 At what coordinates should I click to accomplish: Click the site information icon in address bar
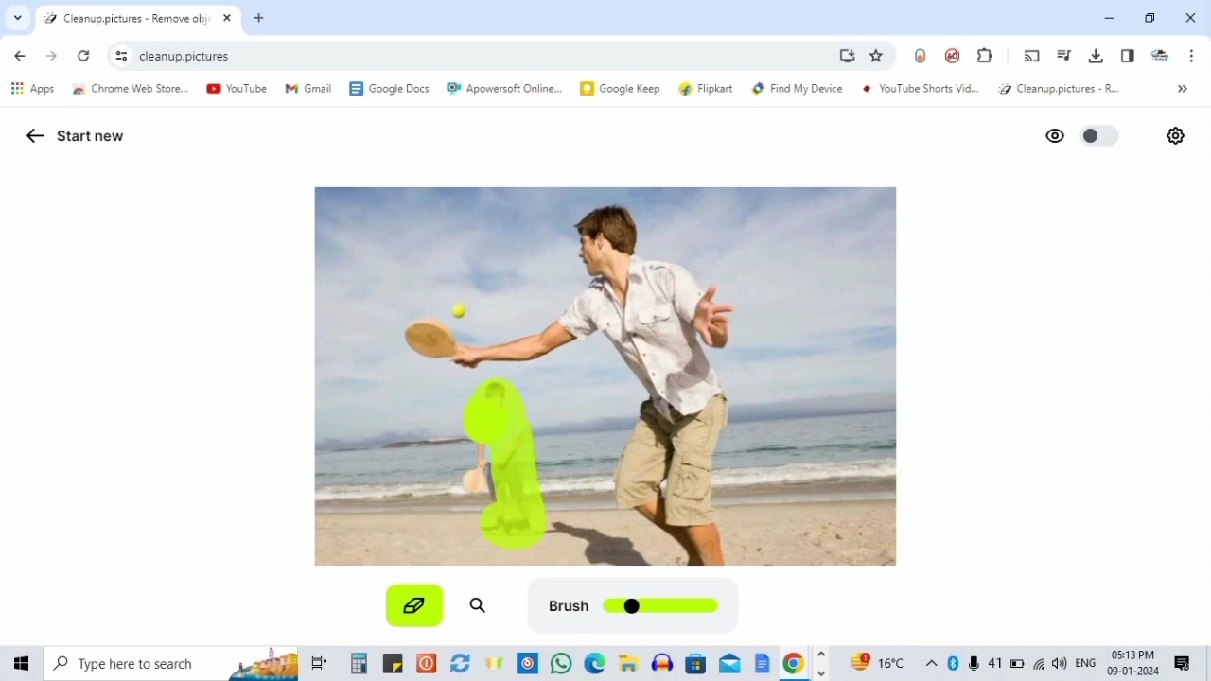point(121,56)
